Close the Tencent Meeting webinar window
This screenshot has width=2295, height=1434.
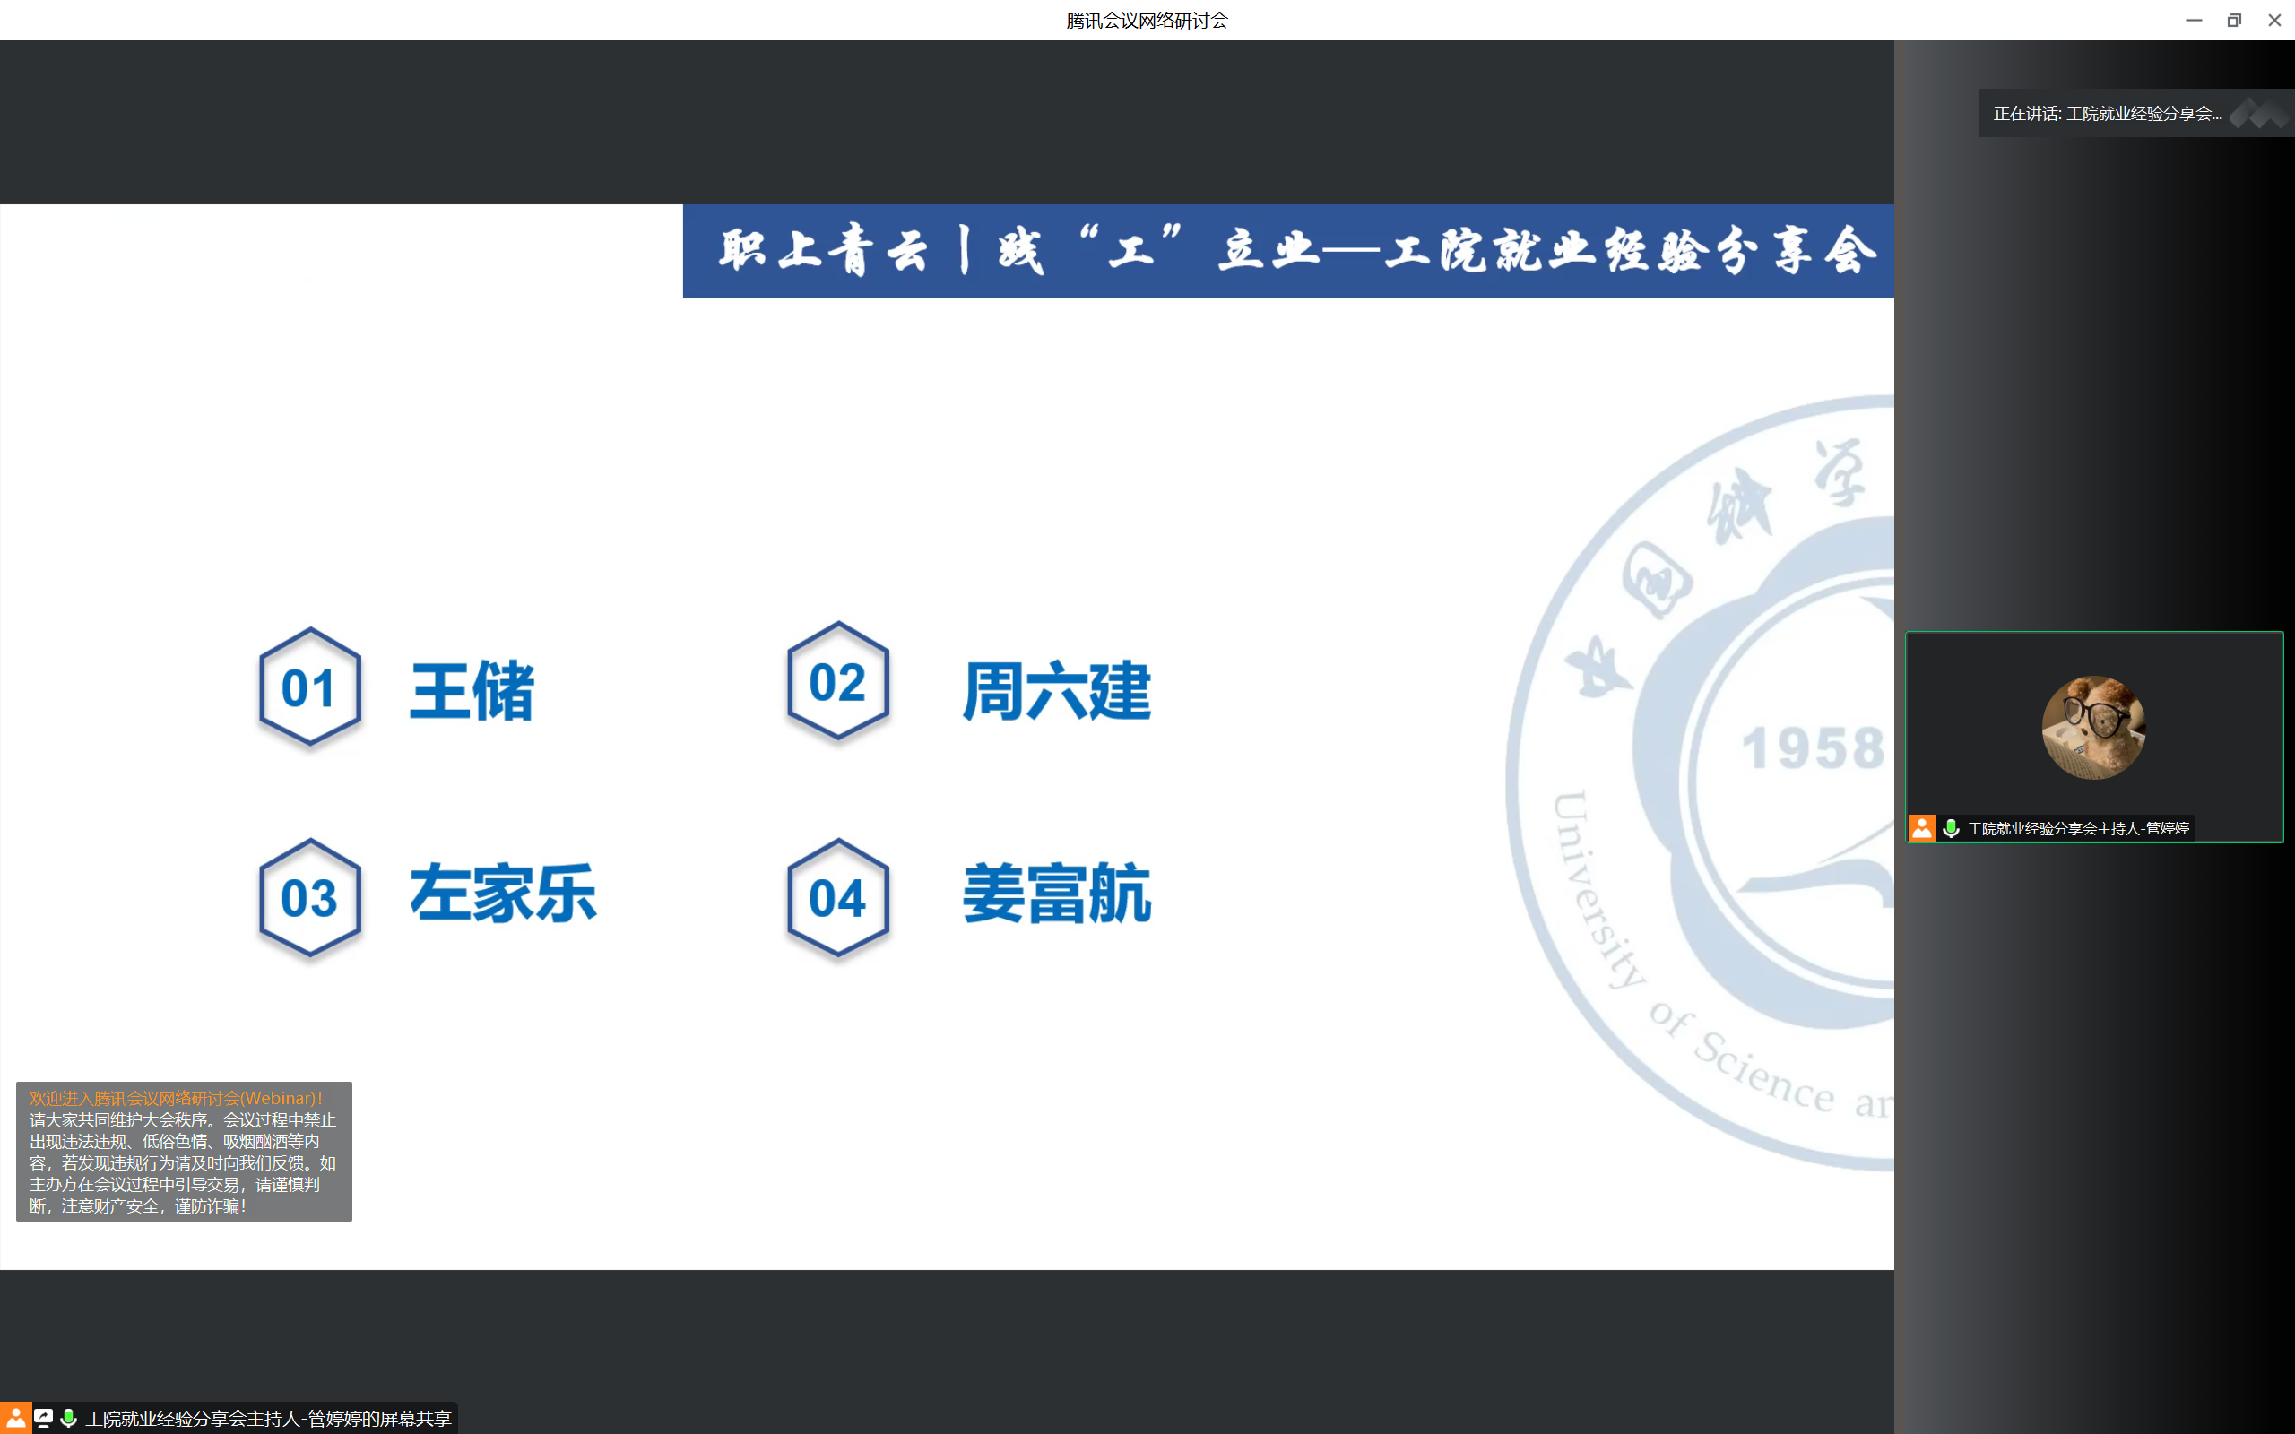click(2274, 20)
